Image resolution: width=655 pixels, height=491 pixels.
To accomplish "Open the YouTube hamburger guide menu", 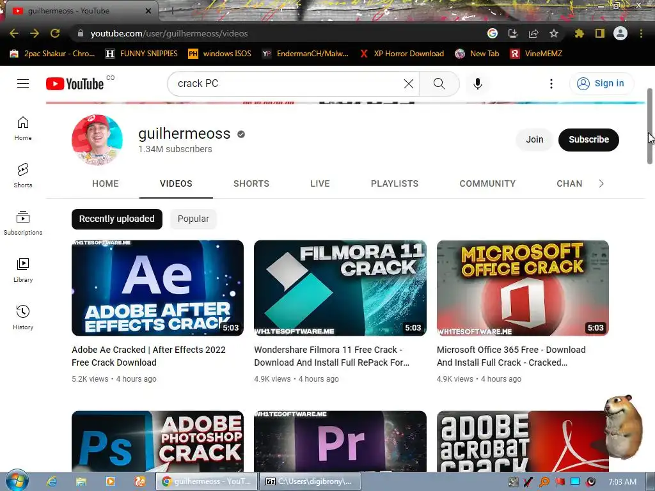I will 23,84.
